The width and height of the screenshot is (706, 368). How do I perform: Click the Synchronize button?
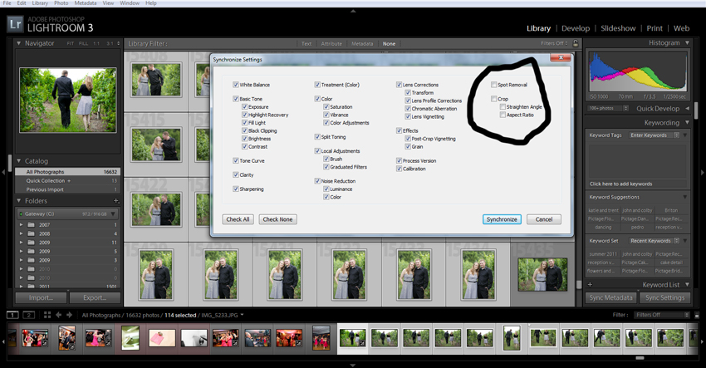tap(502, 219)
